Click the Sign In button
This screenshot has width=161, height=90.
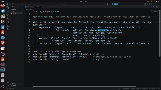click(x=116, y=4)
